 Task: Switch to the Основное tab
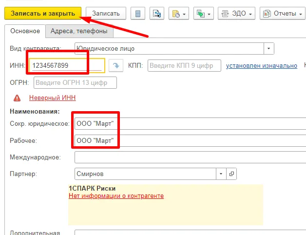(x=25, y=31)
